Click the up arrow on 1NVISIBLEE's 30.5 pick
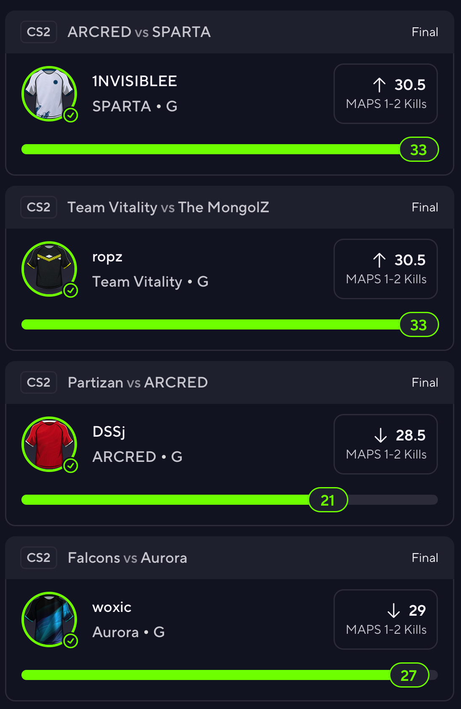The image size is (461, 709). coord(379,85)
